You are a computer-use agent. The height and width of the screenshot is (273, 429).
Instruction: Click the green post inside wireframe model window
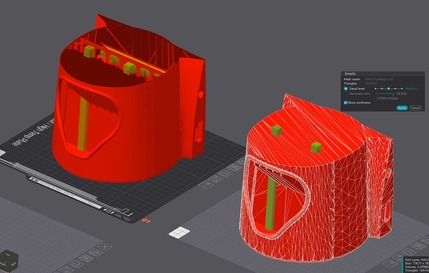coord(270,204)
